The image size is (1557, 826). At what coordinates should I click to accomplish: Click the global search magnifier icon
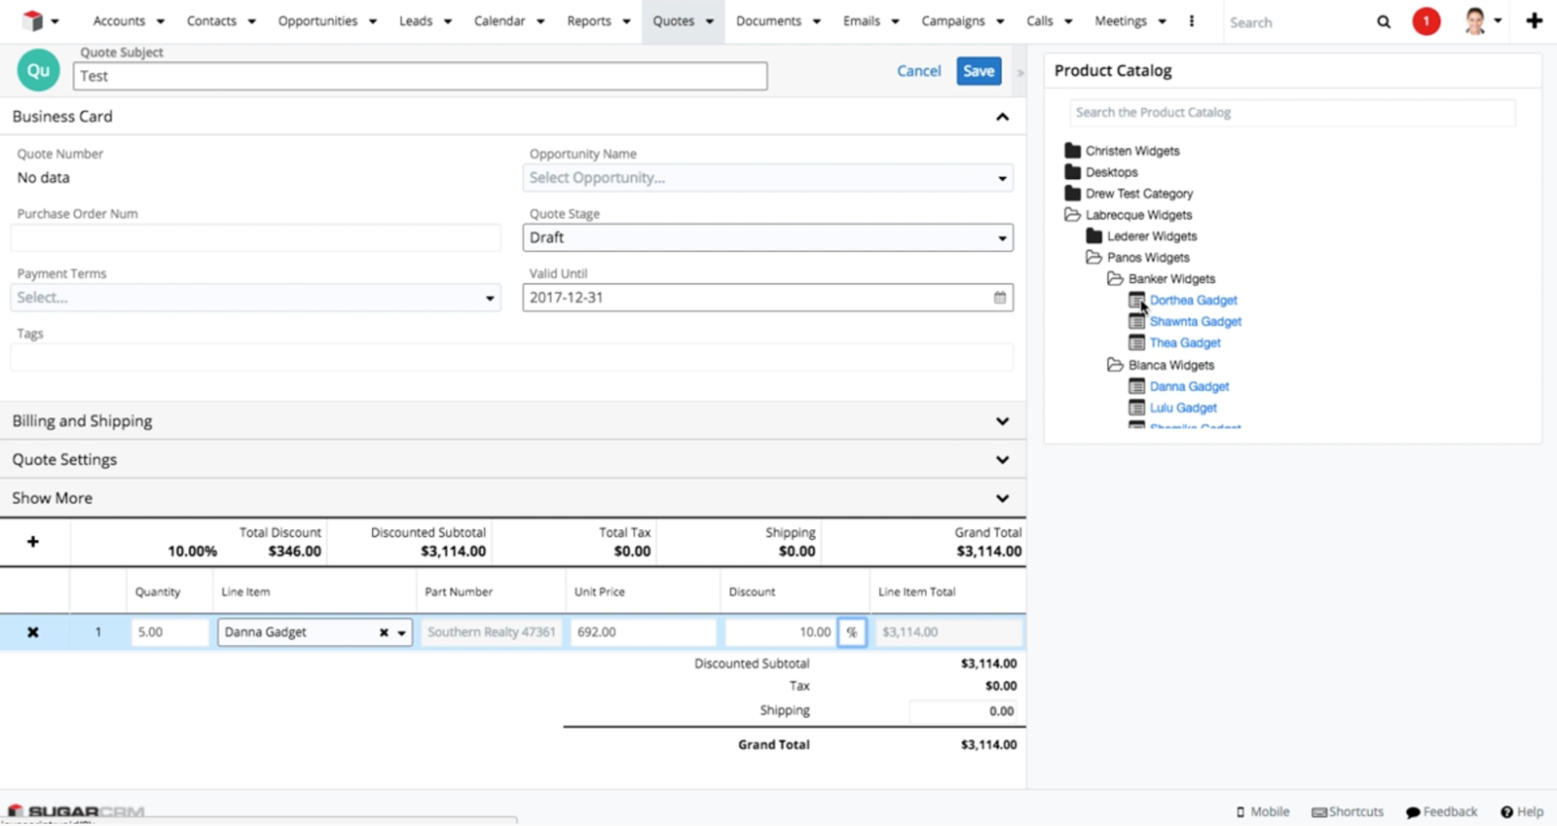tap(1383, 21)
